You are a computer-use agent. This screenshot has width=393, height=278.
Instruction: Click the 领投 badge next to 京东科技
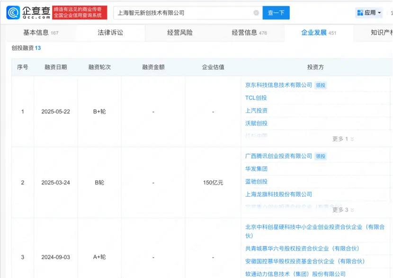click(x=320, y=85)
